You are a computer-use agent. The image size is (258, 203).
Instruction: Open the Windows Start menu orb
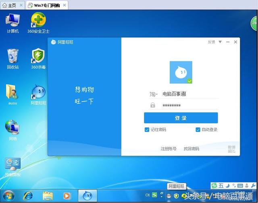8,196
